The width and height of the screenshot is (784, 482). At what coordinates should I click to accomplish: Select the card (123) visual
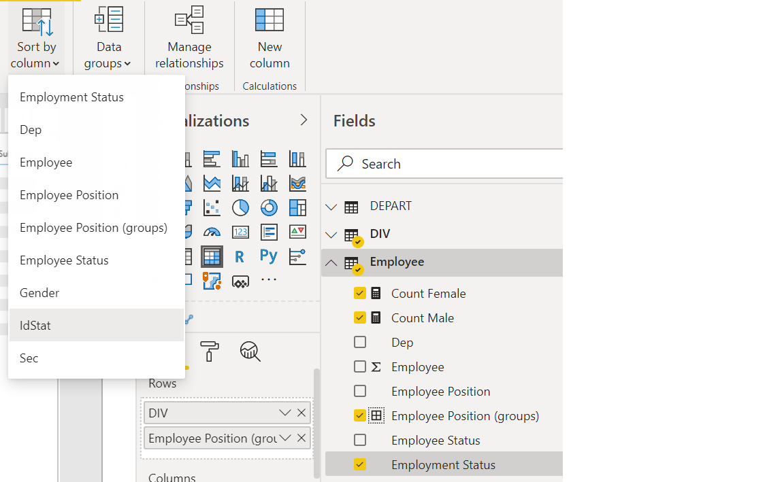click(x=240, y=233)
